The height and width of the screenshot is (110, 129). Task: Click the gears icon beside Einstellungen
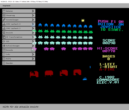(4, 20)
